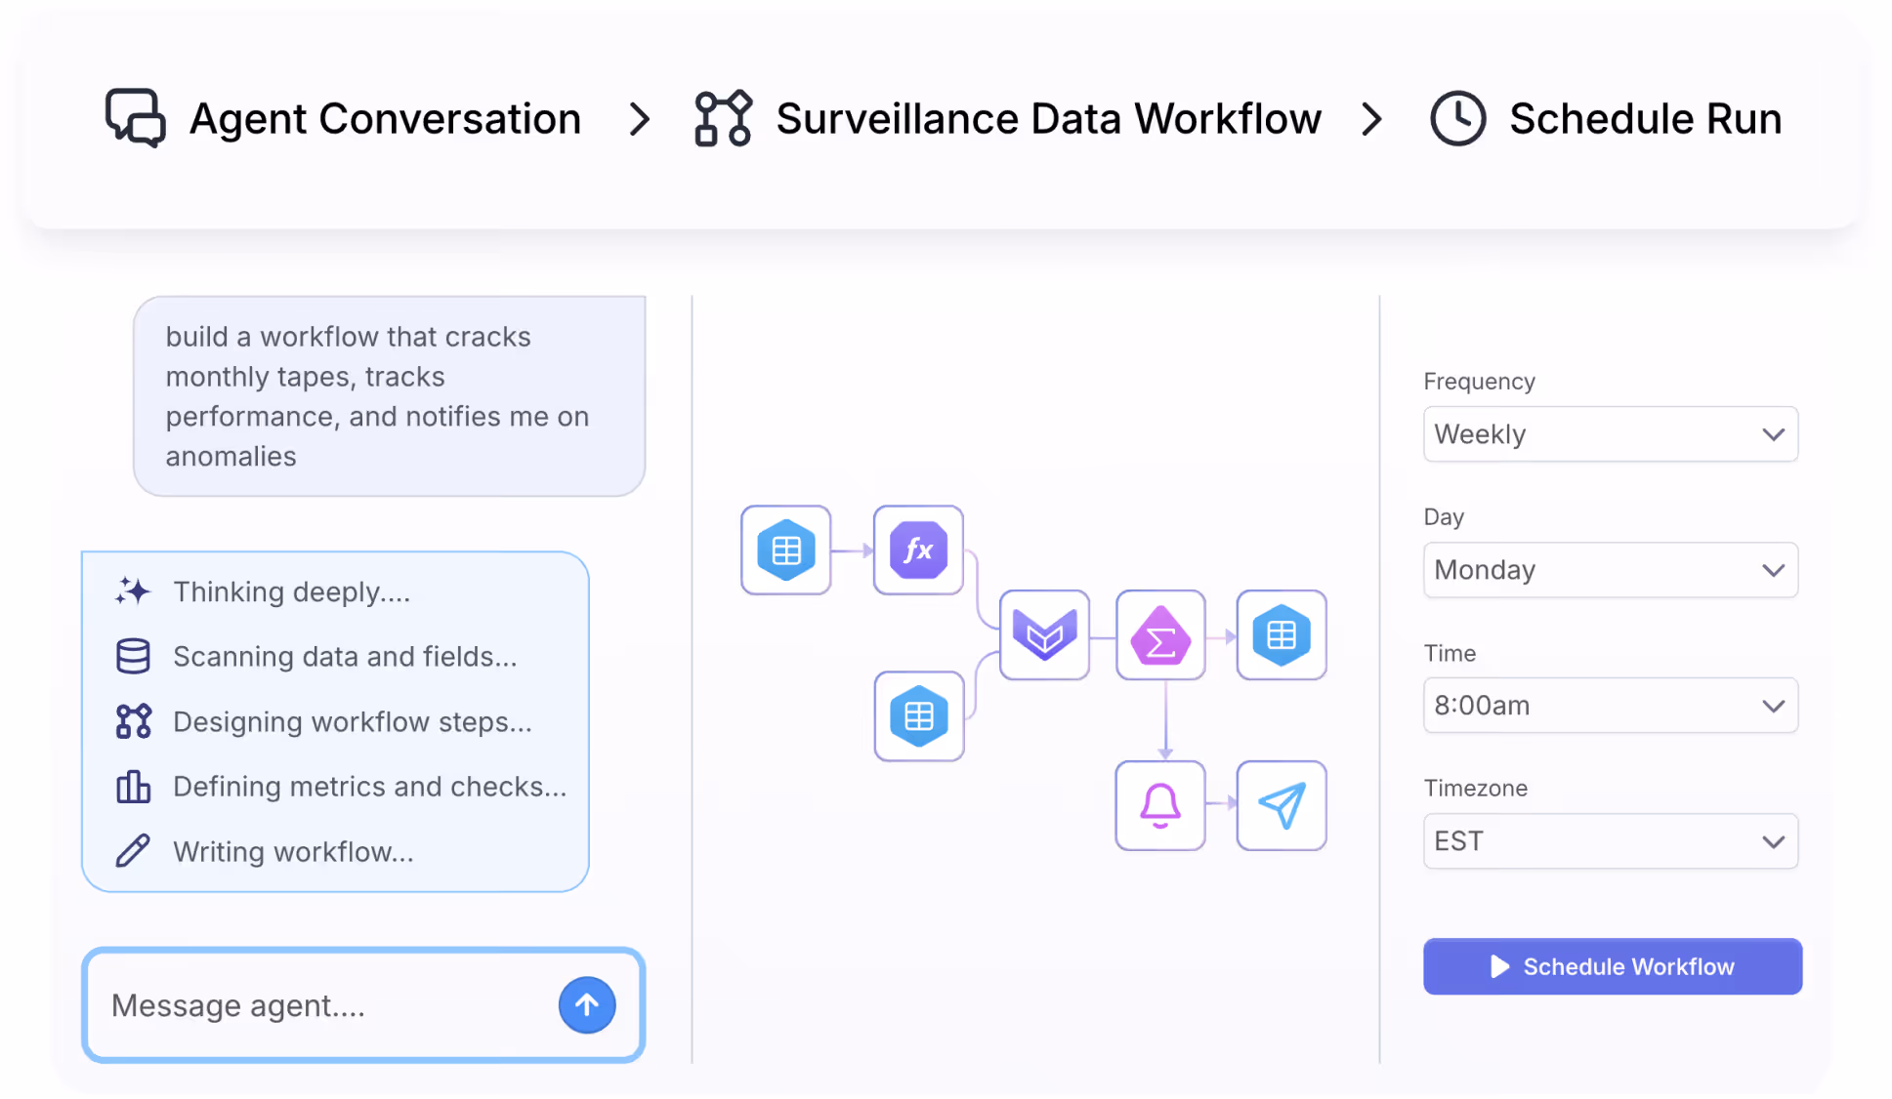Select the blue table node below fx
The width and height of the screenshot is (1892, 1099).
(918, 716)
